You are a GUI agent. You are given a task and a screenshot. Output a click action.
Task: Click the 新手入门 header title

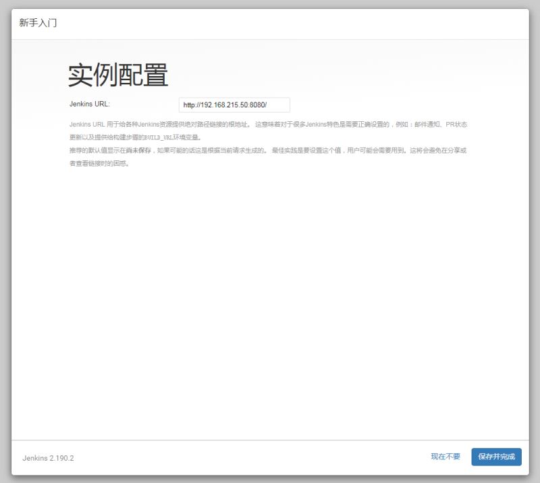pyautogui.click(x=36, y=22)
